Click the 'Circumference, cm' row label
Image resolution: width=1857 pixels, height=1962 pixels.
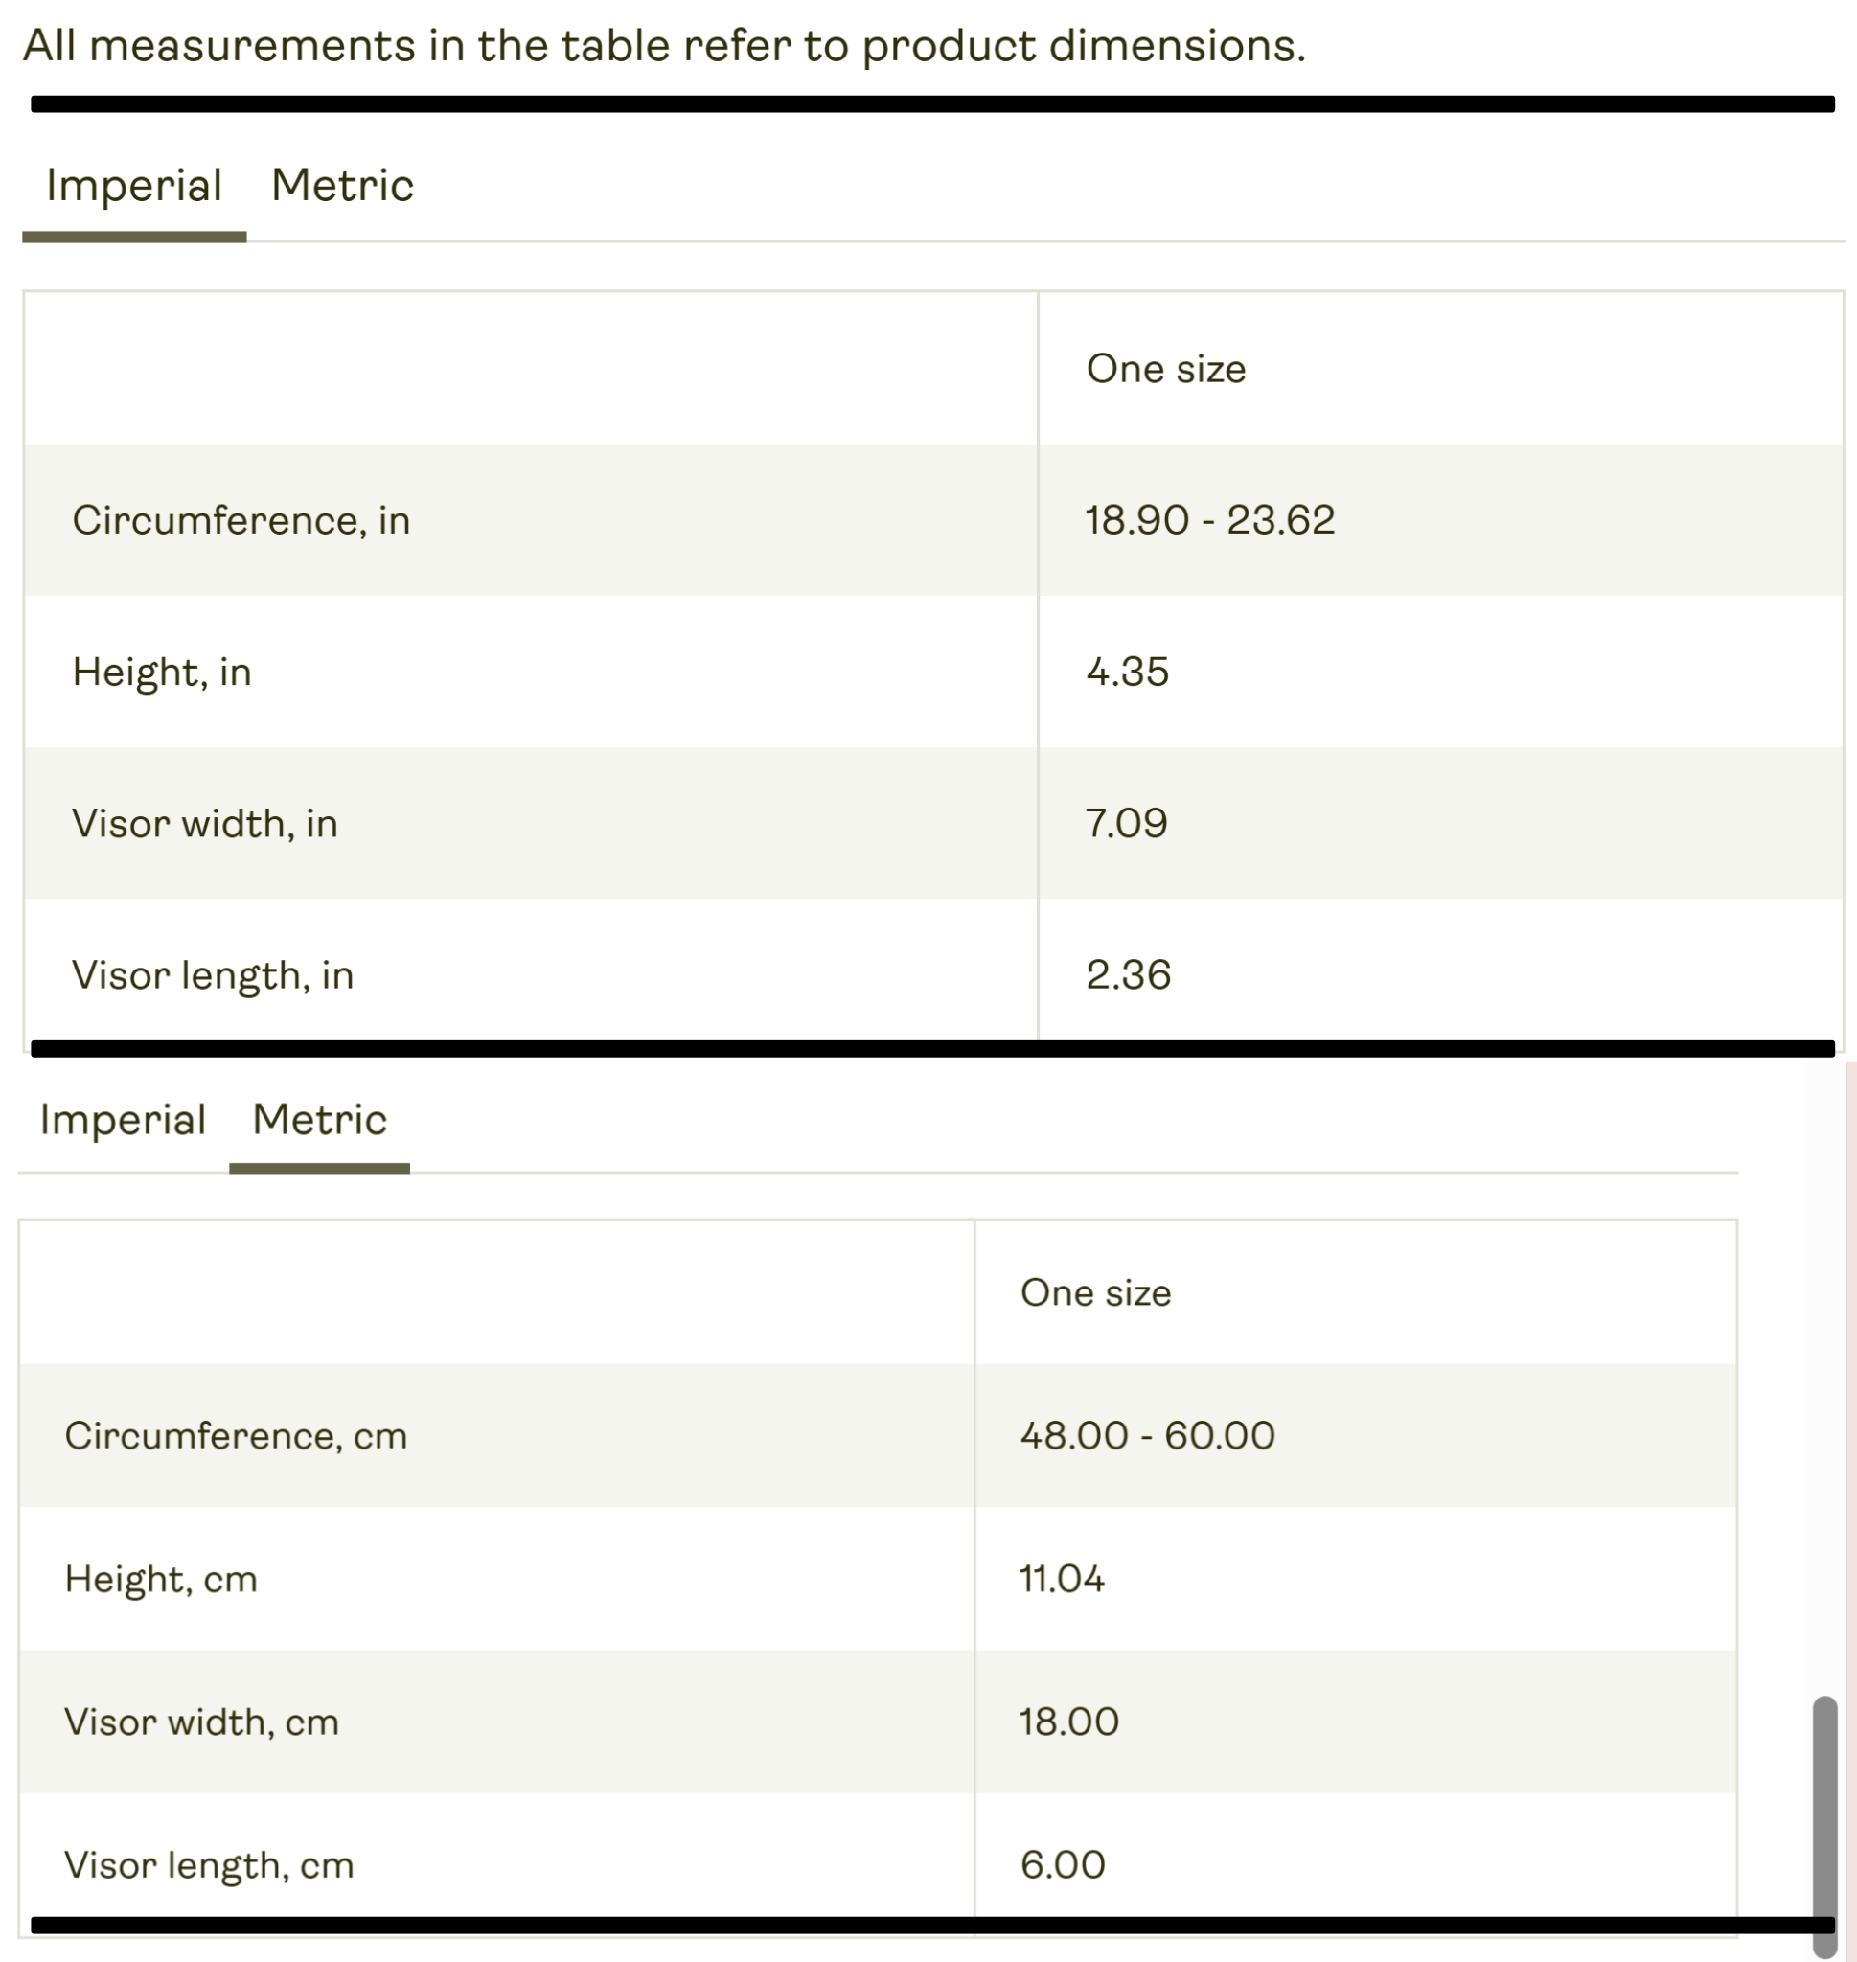coord(236,1436)
